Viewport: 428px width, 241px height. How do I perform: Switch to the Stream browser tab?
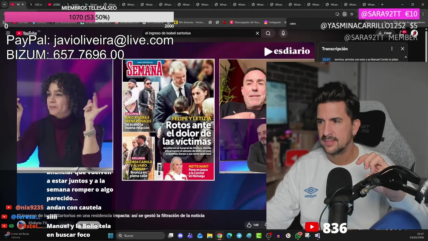(x=92, y=4)
